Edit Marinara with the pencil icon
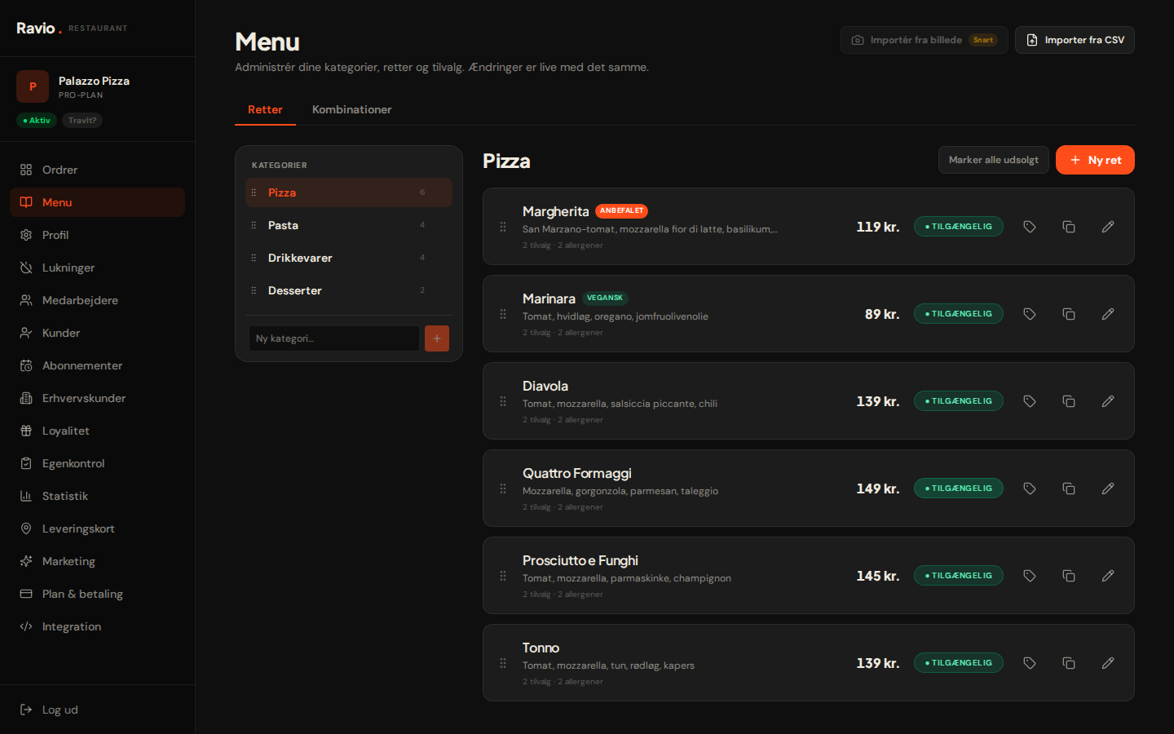Image resolution: width=1174 pixels, height=734 pixels. click(1108, 314)
